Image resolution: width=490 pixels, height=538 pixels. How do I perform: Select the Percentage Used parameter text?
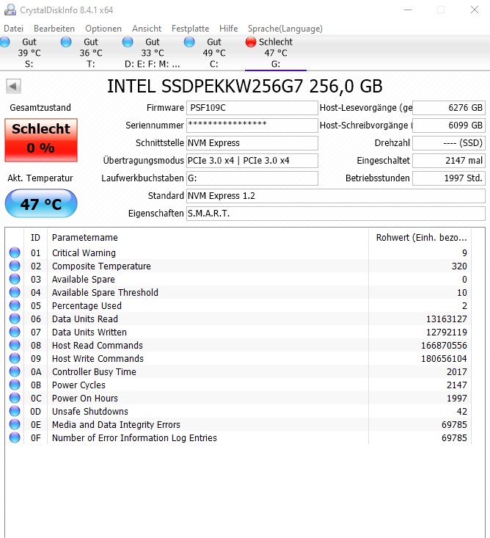pos(87,306)
